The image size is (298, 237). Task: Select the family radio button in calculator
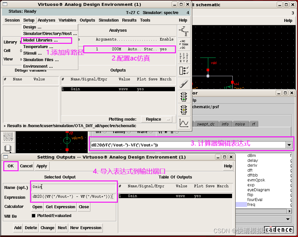tap(129, 132)
